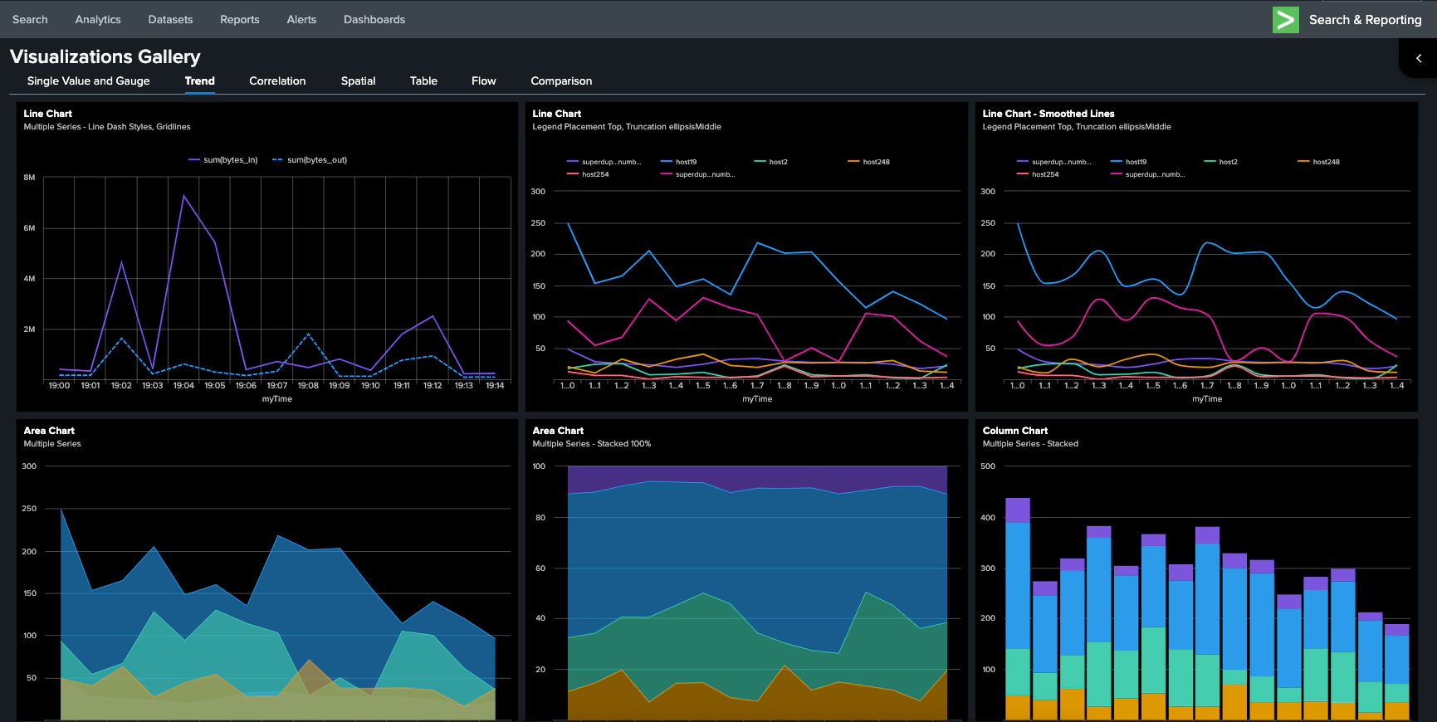Open the Datasets menu
The width and height of the screenshot is (1437, 722).
[x=170, y=19]
